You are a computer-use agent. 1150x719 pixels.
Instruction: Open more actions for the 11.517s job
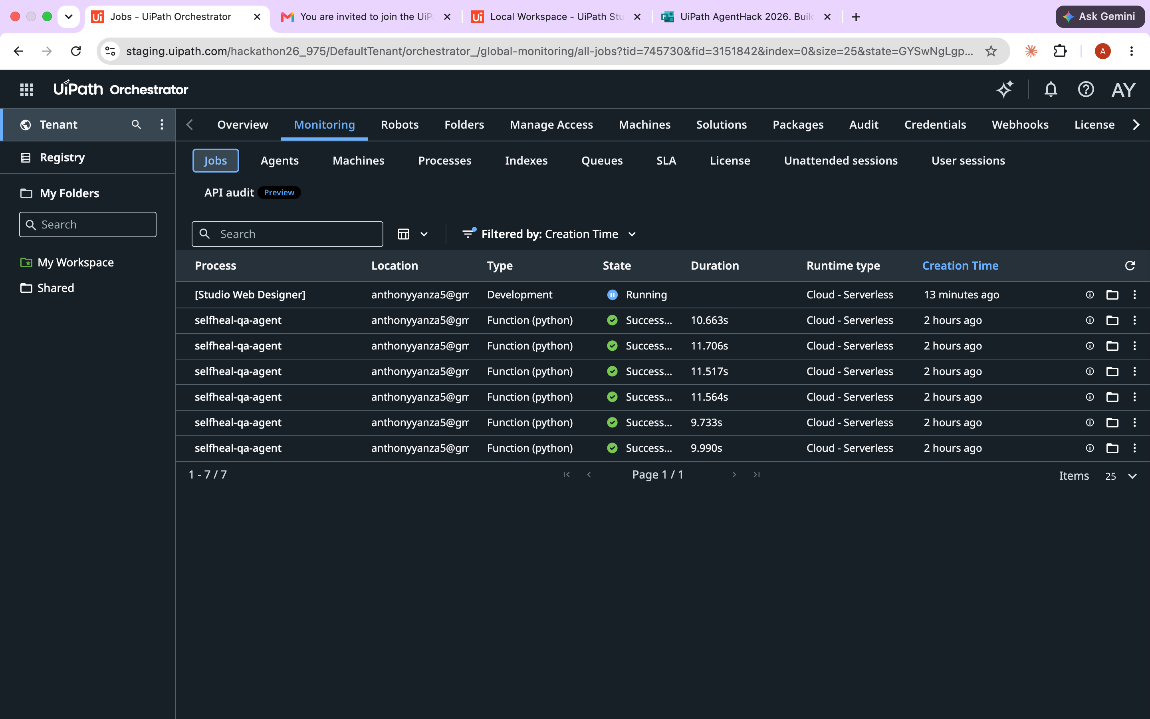[1134, 371]
